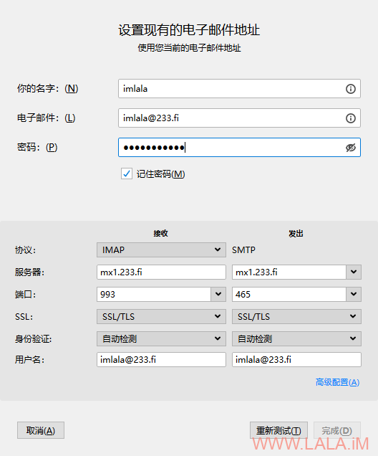Open the outgoing 身份验证 自动检测 dropdown
This screenshot has height=456, width=378.
[296, 339]
